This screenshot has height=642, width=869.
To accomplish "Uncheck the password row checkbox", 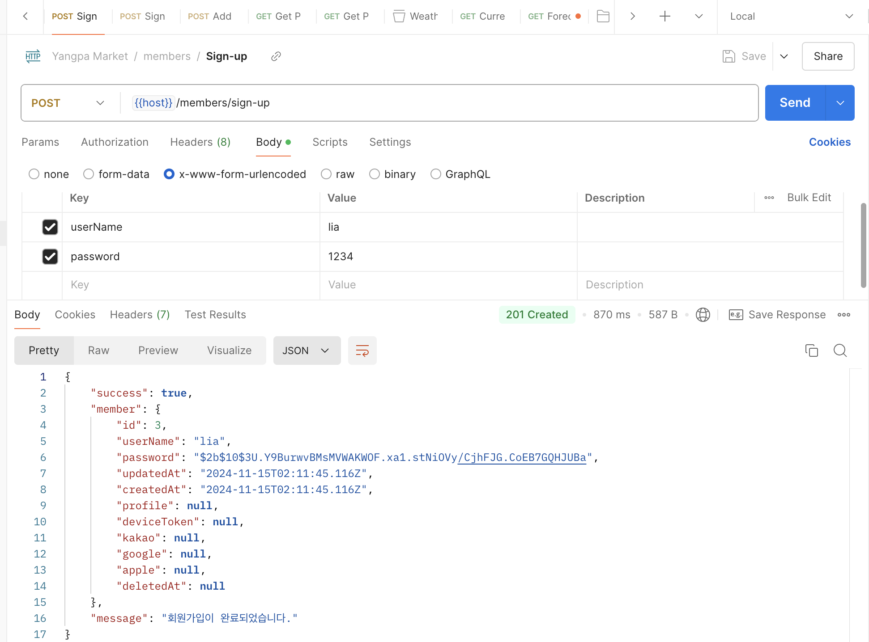I will click(x=50, y=257).
